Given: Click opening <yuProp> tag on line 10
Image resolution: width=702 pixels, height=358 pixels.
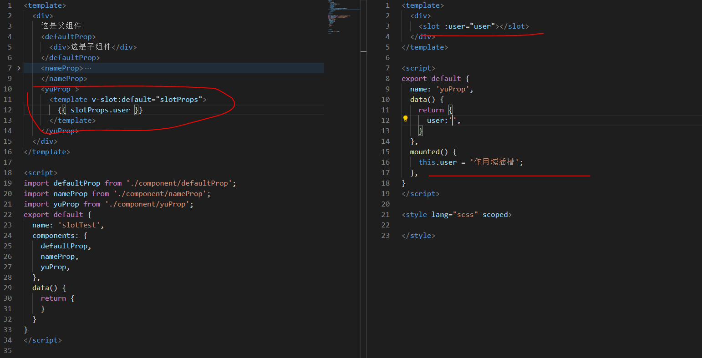Looking at the screenshot, I should (x=60, y=89).
